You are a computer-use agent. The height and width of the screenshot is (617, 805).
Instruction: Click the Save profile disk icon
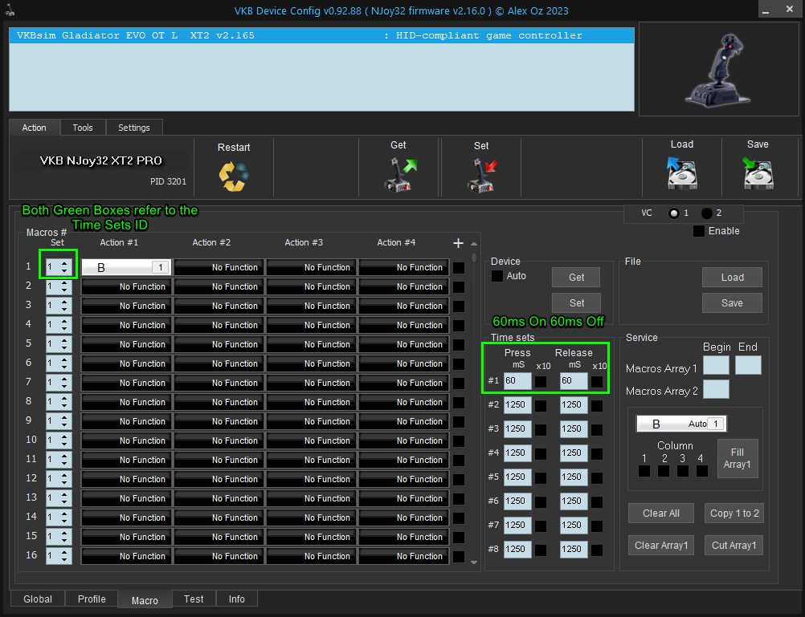click(x=758, y=173)
